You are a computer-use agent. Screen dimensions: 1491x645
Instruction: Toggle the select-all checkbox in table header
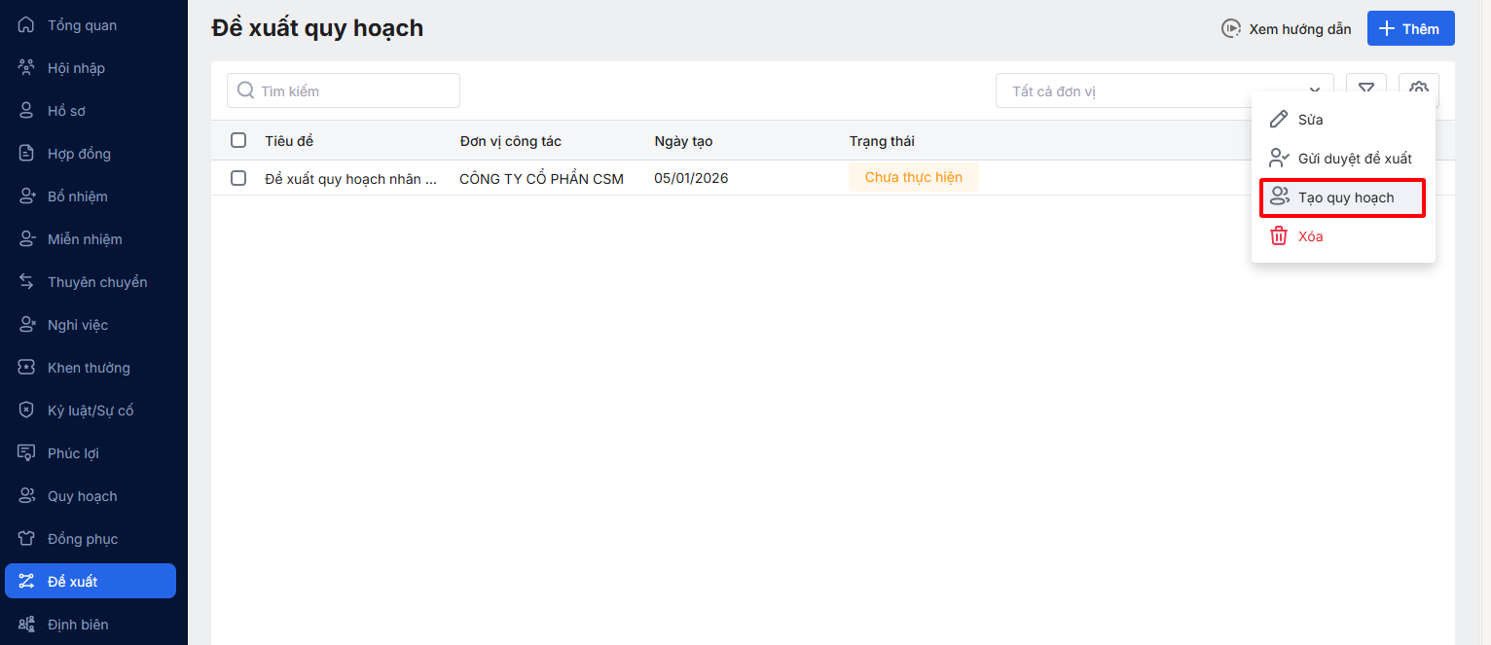click(x=238, y=141)
